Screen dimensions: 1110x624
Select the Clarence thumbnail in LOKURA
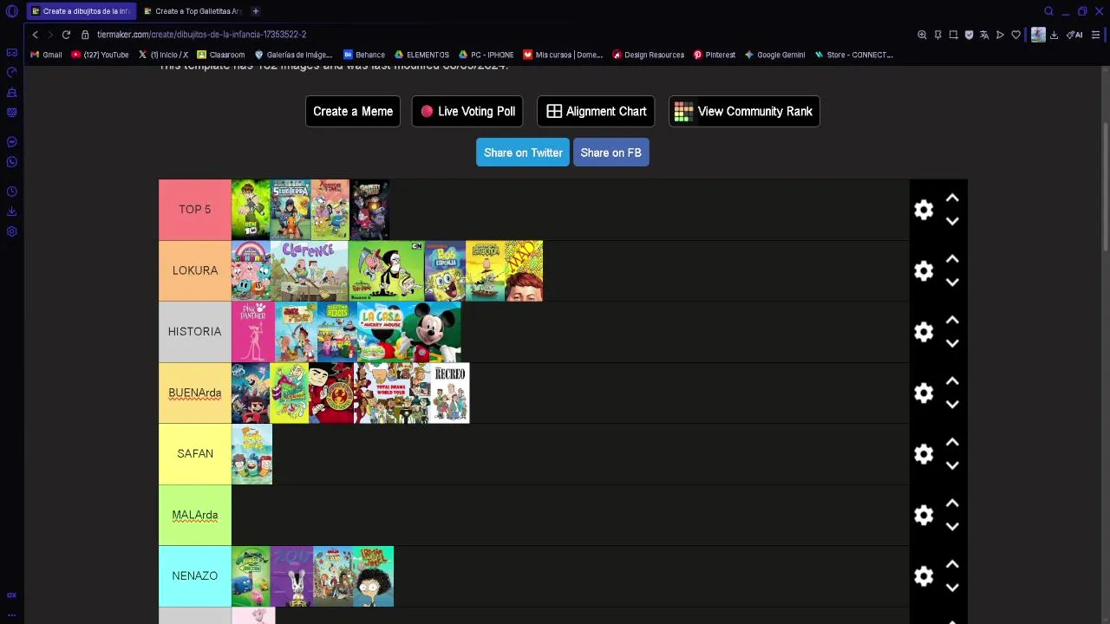coord(310,271)
